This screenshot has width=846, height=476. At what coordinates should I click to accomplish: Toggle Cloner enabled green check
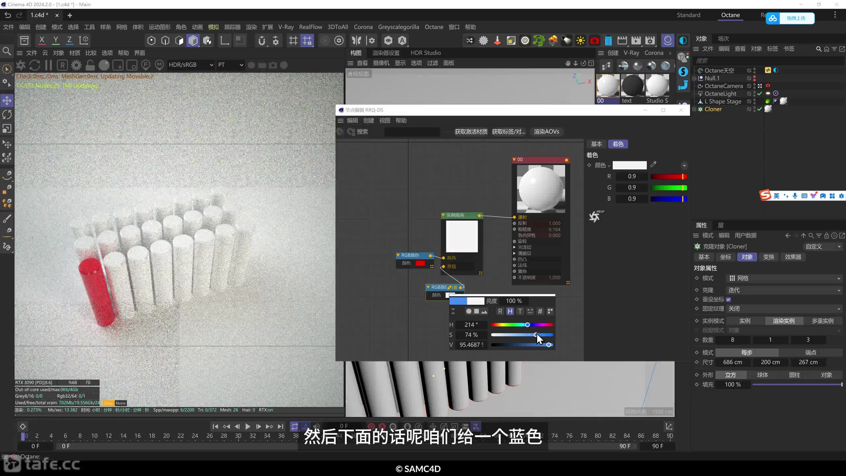(x=760, y=109)
